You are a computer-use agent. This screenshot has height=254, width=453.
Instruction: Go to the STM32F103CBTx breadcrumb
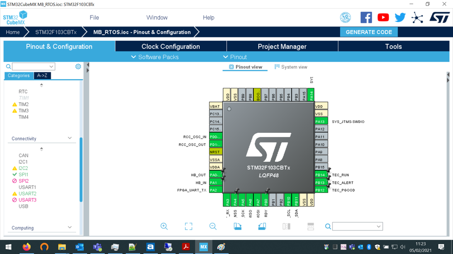(x=56, y=32)
